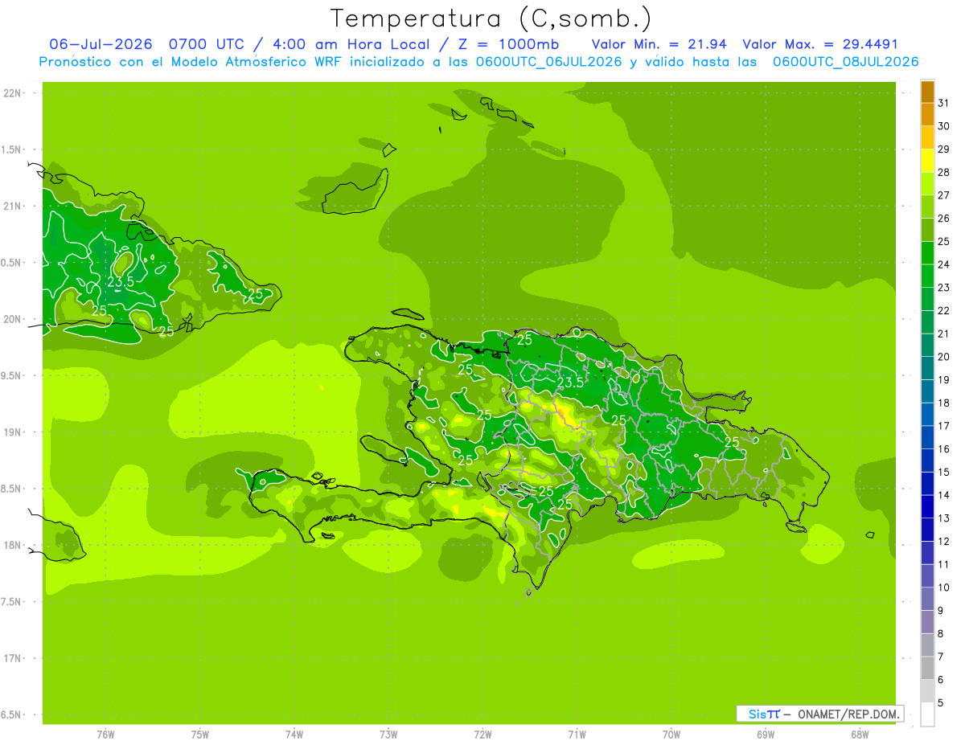Click the "21N" latitude axis label

coord(12,206)
